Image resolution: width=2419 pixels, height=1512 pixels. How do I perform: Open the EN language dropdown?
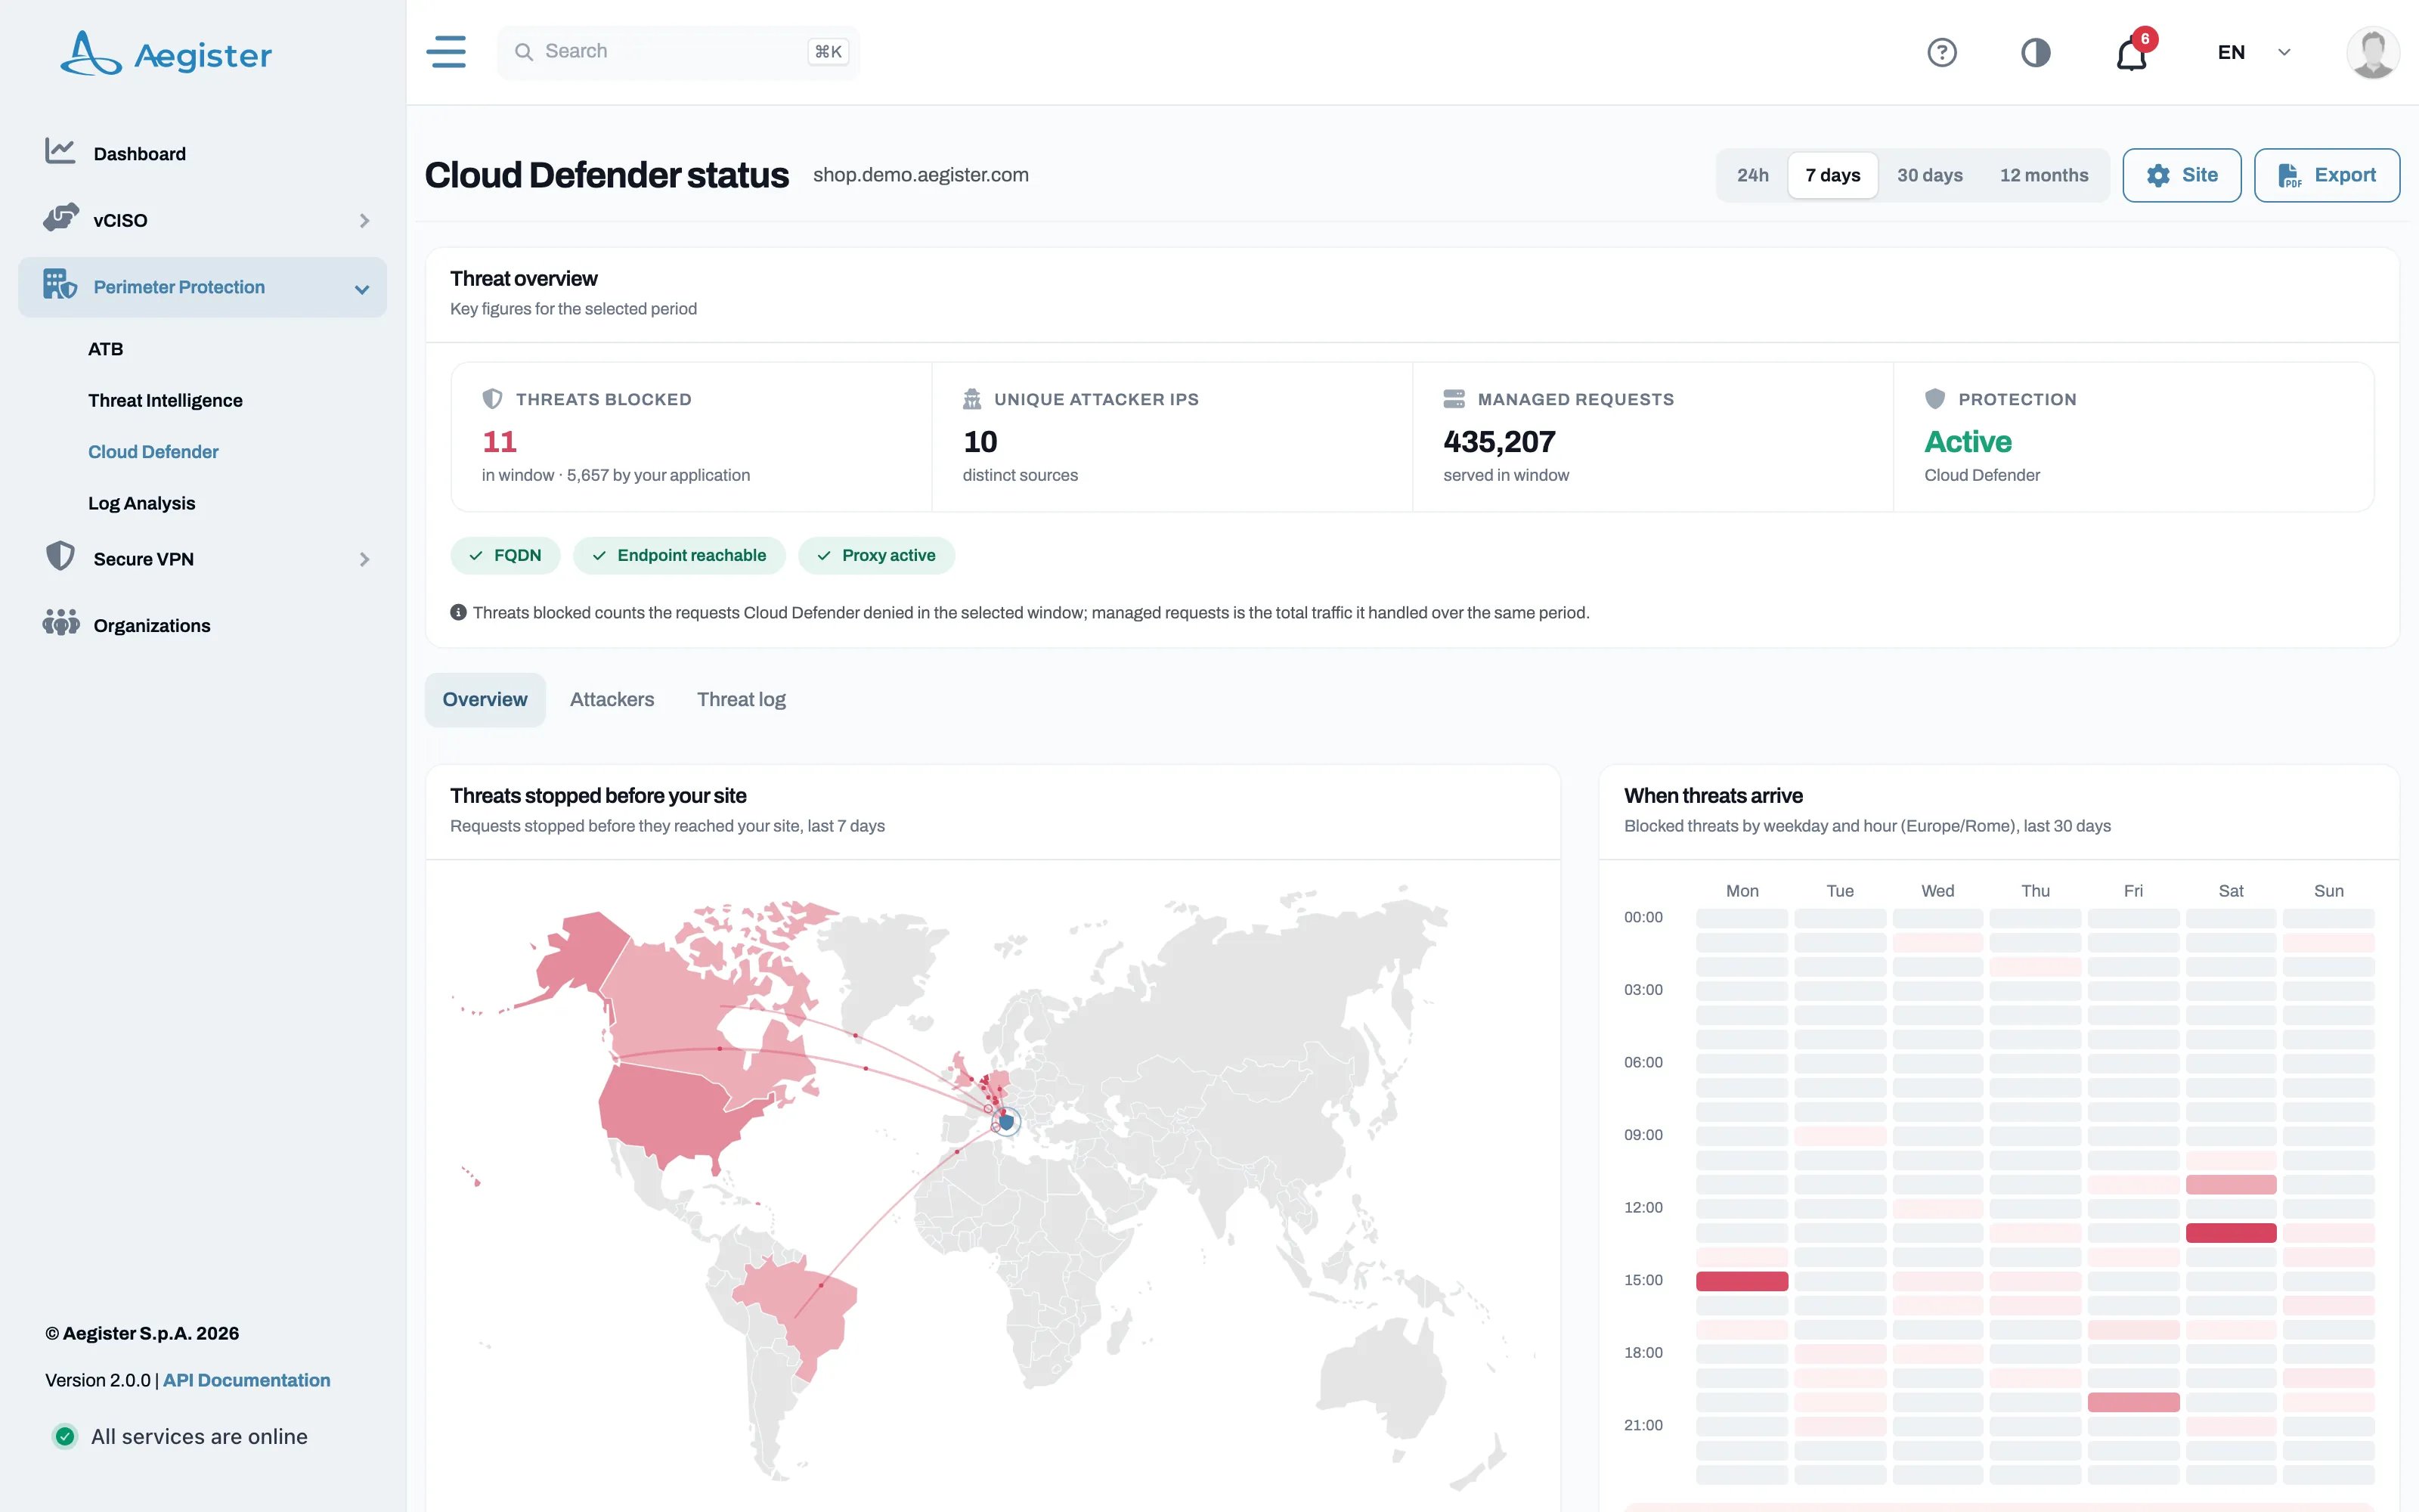point(2253,52)
